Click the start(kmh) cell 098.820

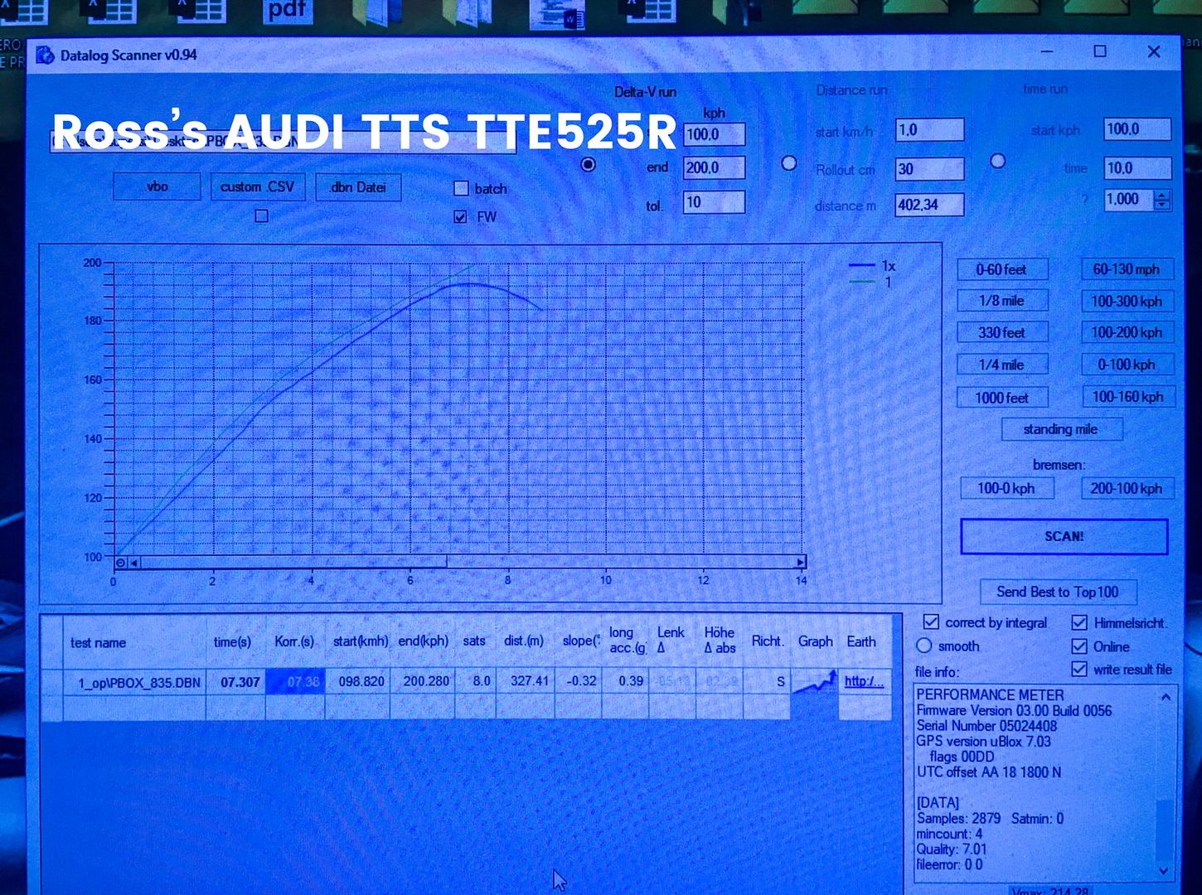click(358, 682)
